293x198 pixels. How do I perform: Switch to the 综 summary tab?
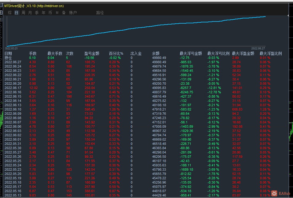(10, 13)
